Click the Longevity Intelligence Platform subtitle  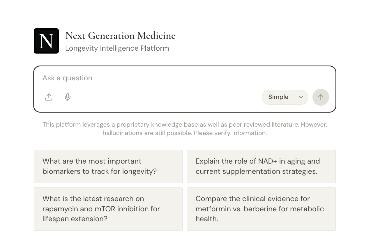(117, 48)
